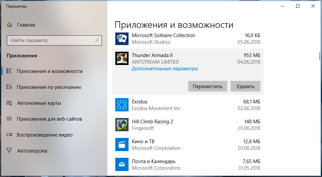Click the home icon beside Главная

[x=10, y=25]
